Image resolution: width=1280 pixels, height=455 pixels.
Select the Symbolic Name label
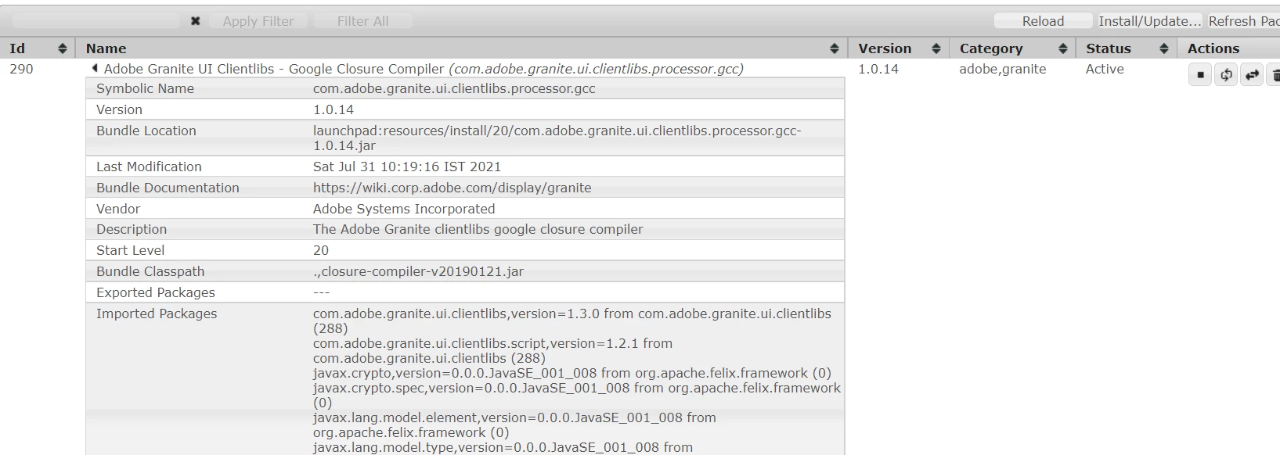(x=145, y=88)
